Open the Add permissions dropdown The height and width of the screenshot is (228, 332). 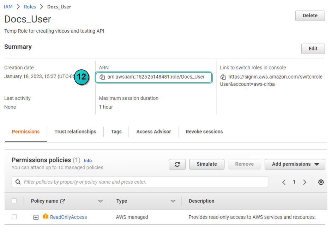(295, 164)
